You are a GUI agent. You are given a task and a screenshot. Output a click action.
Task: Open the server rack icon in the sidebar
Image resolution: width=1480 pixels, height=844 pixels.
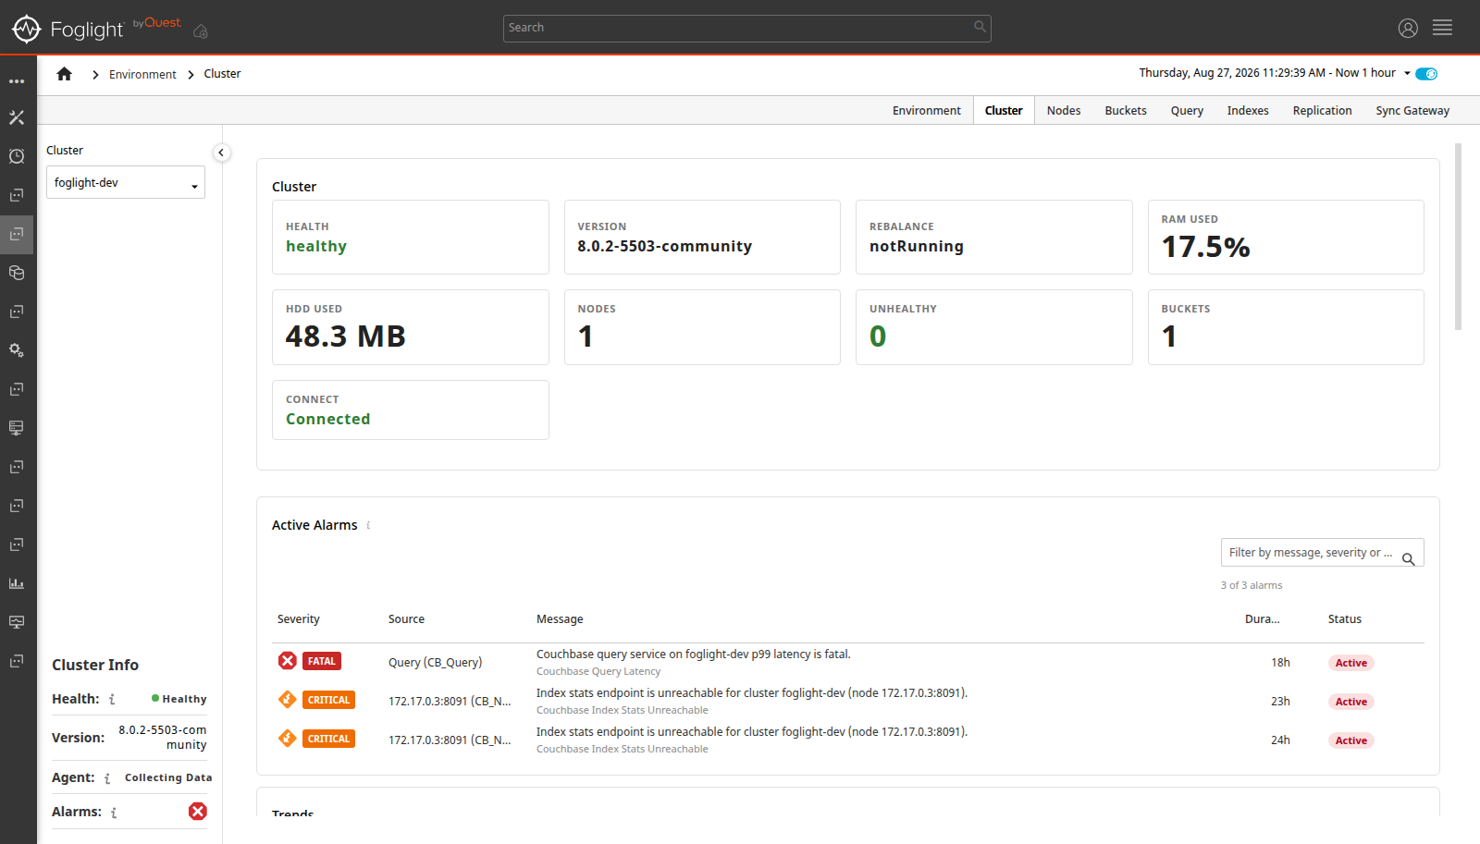pos(17,428)
